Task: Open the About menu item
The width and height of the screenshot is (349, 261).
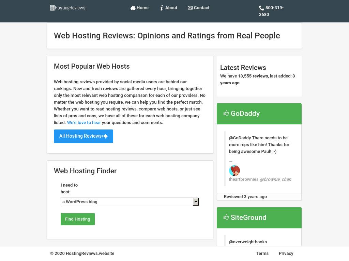Action: [171, 8]
